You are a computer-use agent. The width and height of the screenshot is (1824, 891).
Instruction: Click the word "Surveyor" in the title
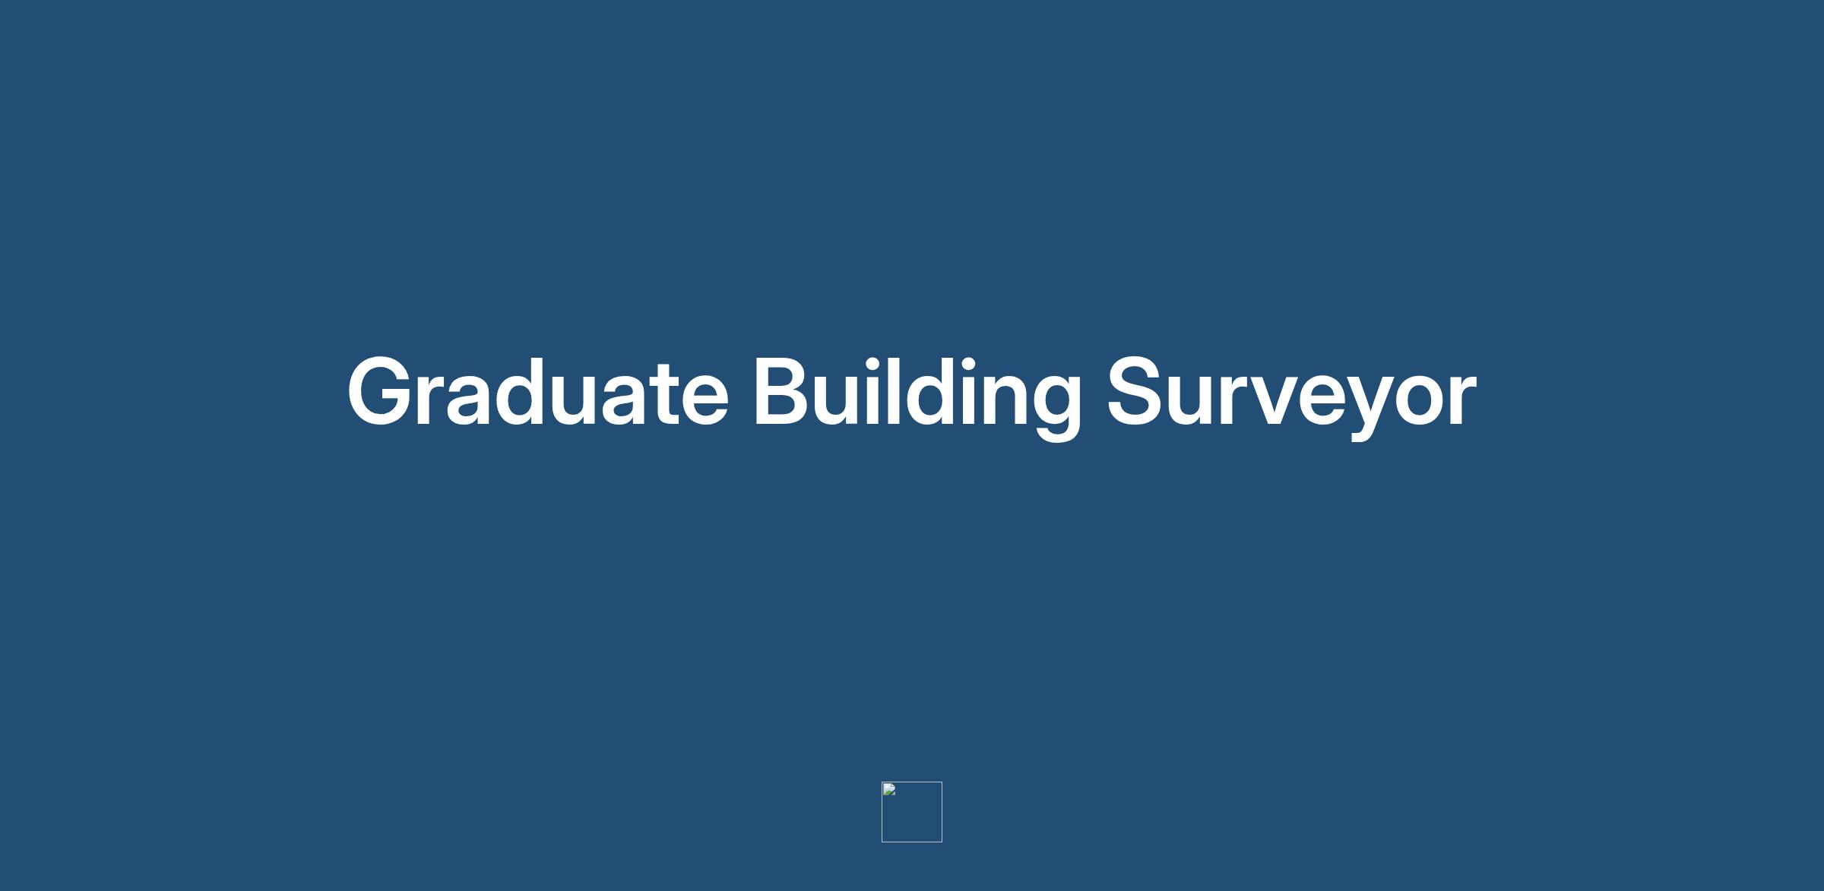pyautogui.click(x=1290, y=392)
